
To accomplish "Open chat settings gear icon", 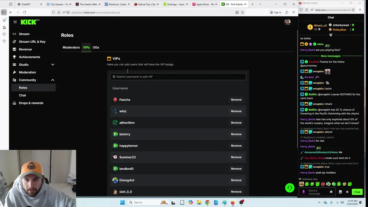I will click(x=347, y=192).
